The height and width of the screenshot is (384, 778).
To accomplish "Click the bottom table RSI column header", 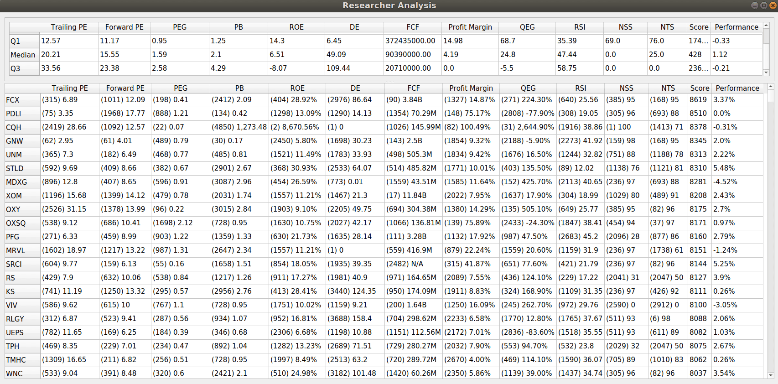I will point(581,88).
